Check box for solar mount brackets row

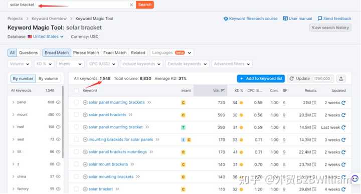76,164
